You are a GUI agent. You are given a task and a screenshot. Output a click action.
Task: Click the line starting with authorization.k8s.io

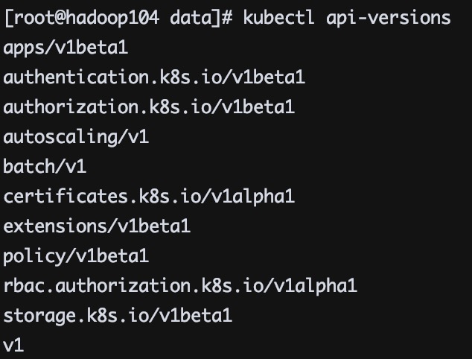click(x=149, y=107)
